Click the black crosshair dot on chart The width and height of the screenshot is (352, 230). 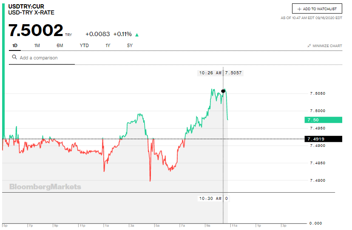(223, 91)
